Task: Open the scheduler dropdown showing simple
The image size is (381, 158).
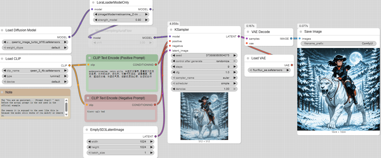Action: pos(204,83)
